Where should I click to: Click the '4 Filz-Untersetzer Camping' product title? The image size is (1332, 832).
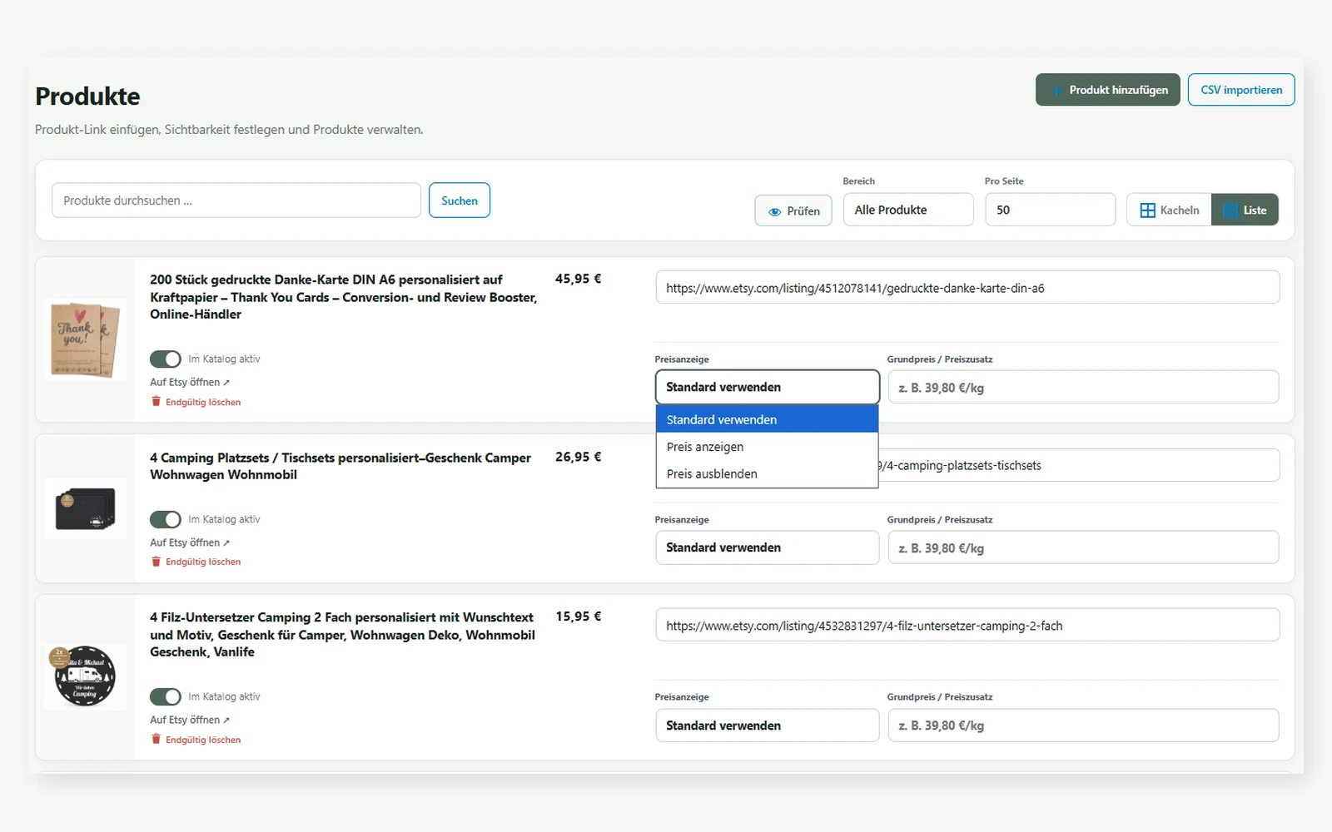coord(343,635)
